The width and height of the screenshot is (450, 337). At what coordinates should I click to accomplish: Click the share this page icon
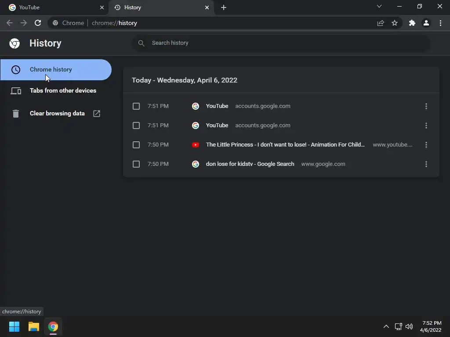click(x=381, y=23)
